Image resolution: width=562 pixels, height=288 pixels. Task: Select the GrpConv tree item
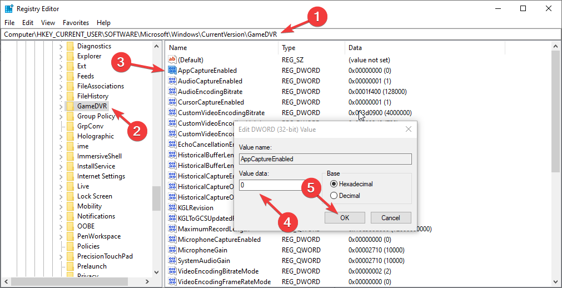90,126
